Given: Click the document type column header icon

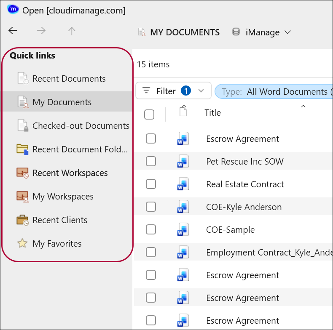Looking at the screenshot, I should click(x=183, y=111).
